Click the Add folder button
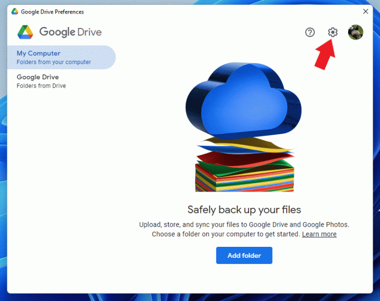Screen dimensions: 380x301 [244, 255]
